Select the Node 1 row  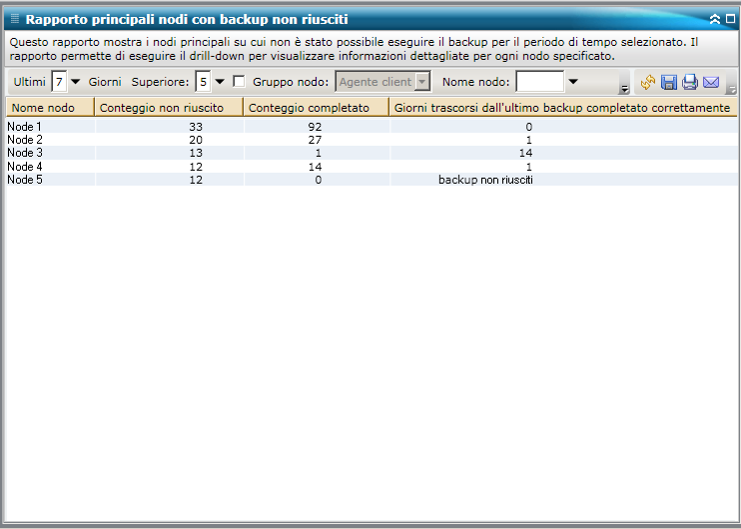pyautogui.click(x=371, y=126)
